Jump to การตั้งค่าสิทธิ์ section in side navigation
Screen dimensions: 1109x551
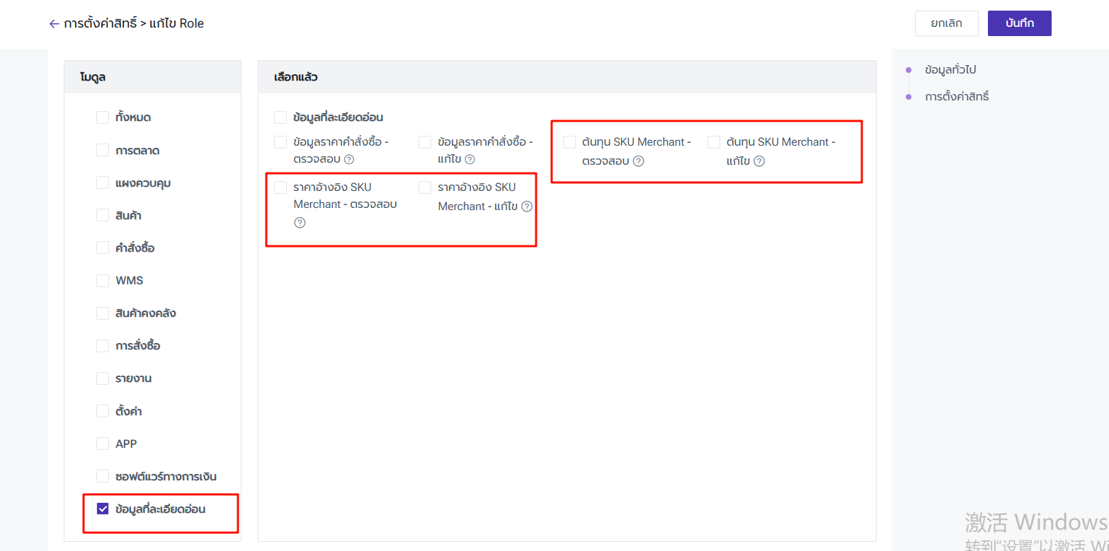coord(956,97)
